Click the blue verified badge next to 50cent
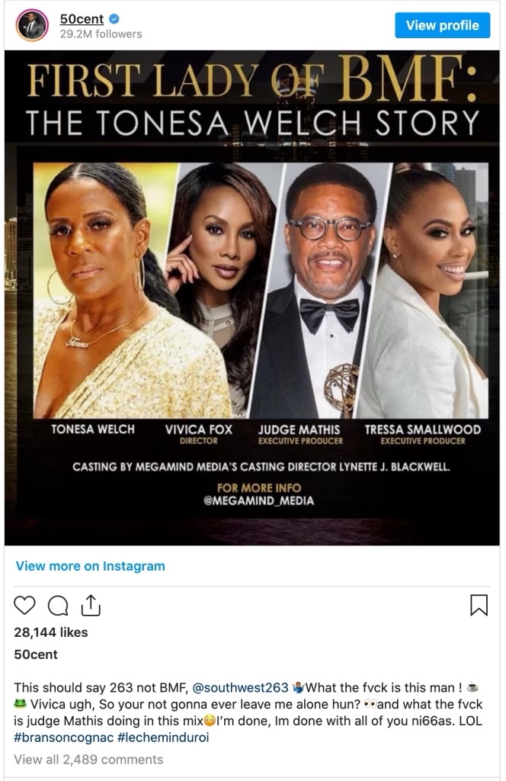The height and width of the screenshot is (781, 506). (114, 19)
